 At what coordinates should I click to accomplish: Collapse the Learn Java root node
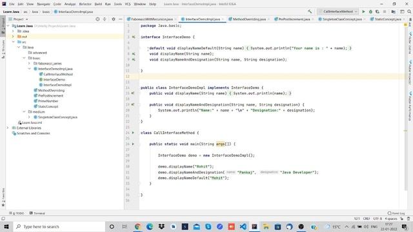8,26
